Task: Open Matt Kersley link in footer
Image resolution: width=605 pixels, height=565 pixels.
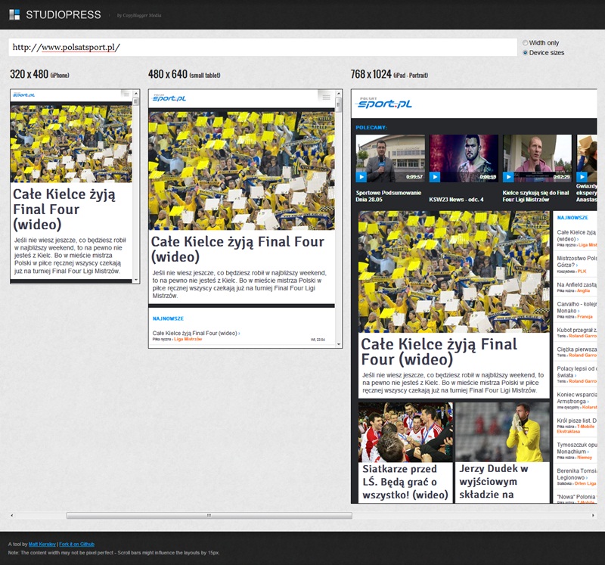Action: click(x=42, y=544)
